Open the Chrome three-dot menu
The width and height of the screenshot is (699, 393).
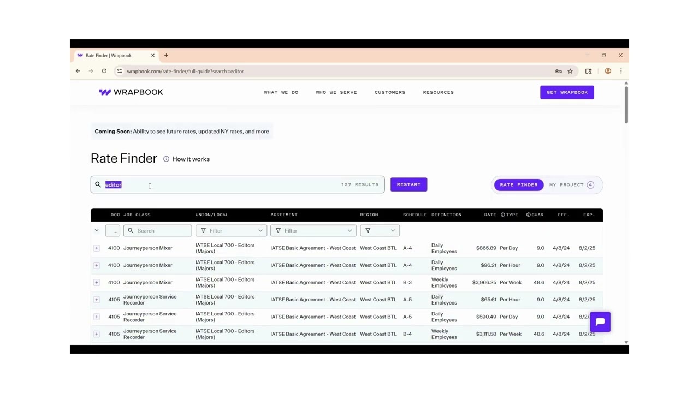[x=621, y=71]
